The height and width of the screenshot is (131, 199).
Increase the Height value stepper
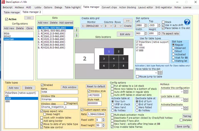point(159,33)
